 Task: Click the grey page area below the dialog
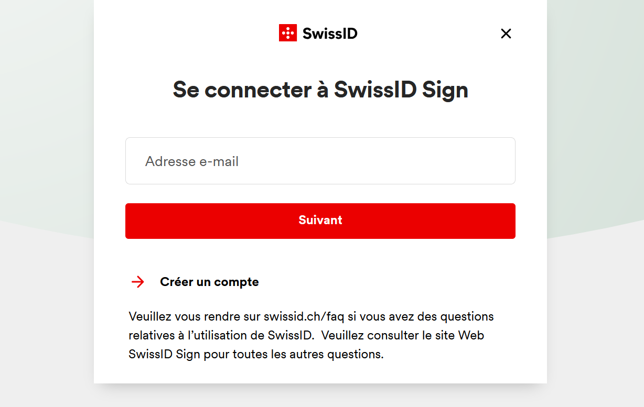point(320,397)
